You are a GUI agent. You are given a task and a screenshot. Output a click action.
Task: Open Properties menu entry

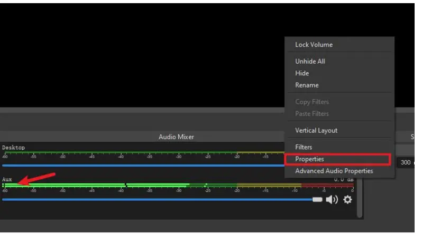pos(337,159)
